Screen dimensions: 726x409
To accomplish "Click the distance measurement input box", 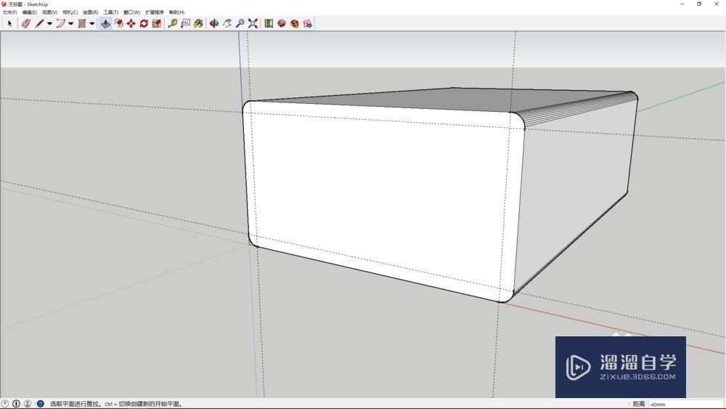I will coord(686,404).
